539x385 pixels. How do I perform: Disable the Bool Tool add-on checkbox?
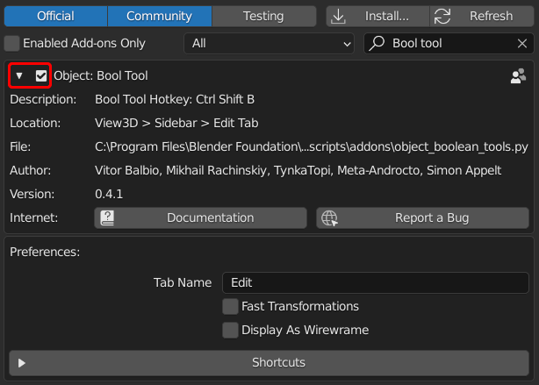point(41,76)
